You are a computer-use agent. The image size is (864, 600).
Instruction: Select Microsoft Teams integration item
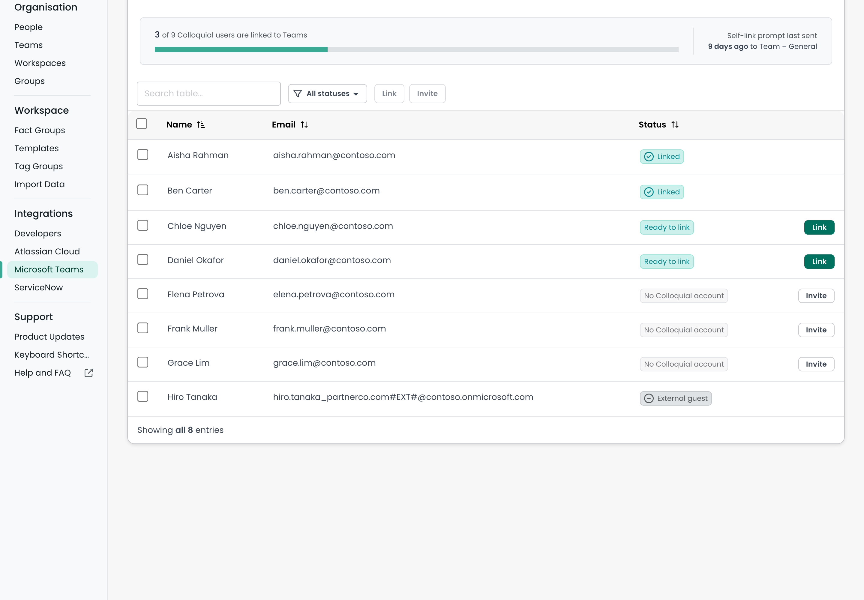tap(52, 269)
